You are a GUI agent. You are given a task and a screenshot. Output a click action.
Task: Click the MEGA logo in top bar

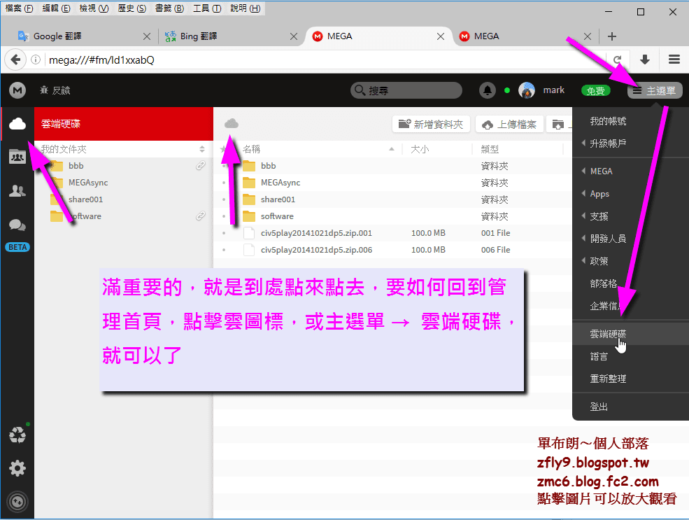pyautogui.click(x=17, y=90)
